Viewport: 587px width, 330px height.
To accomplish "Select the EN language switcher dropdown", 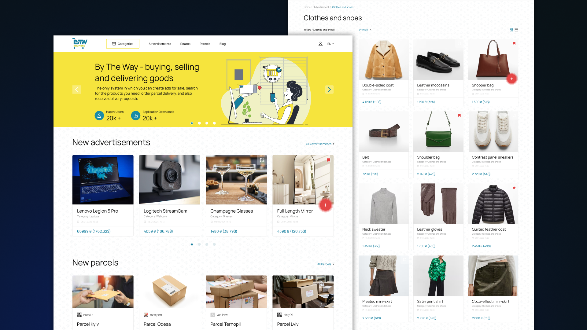I will 330,44.
